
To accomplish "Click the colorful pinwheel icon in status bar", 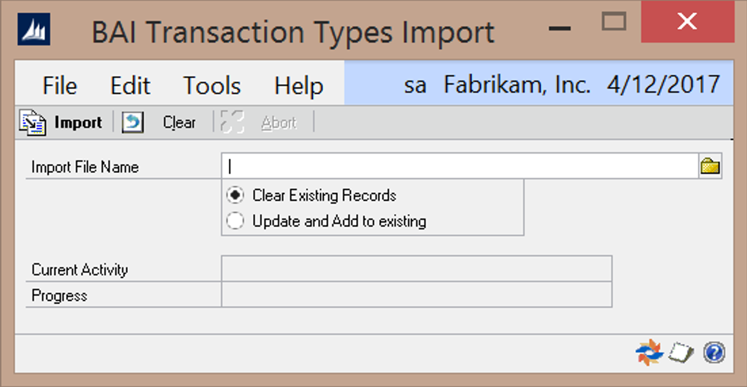I will tap(648, 353).
